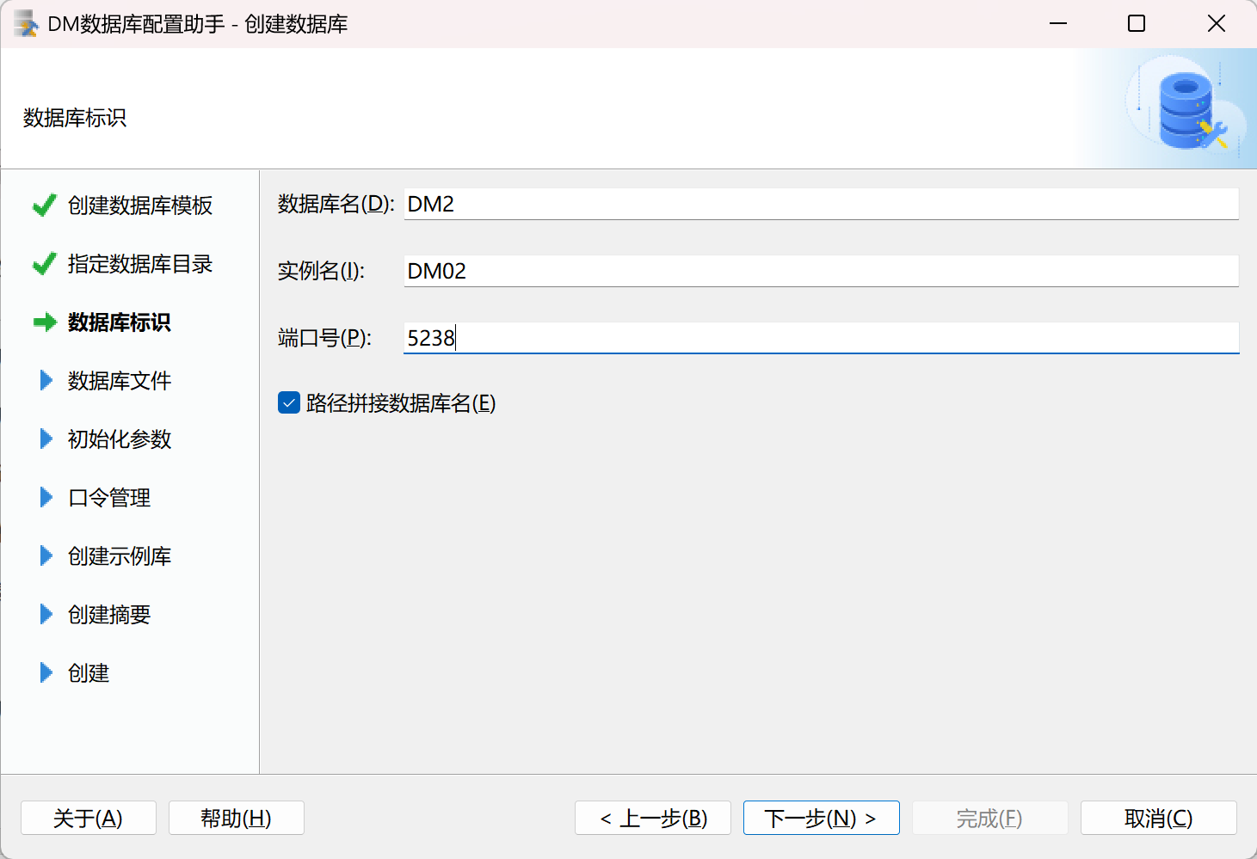This screenshot has width=1257, height=859.
Task: Click the green arrow beside 数据库标识
Action: (45, 322)
